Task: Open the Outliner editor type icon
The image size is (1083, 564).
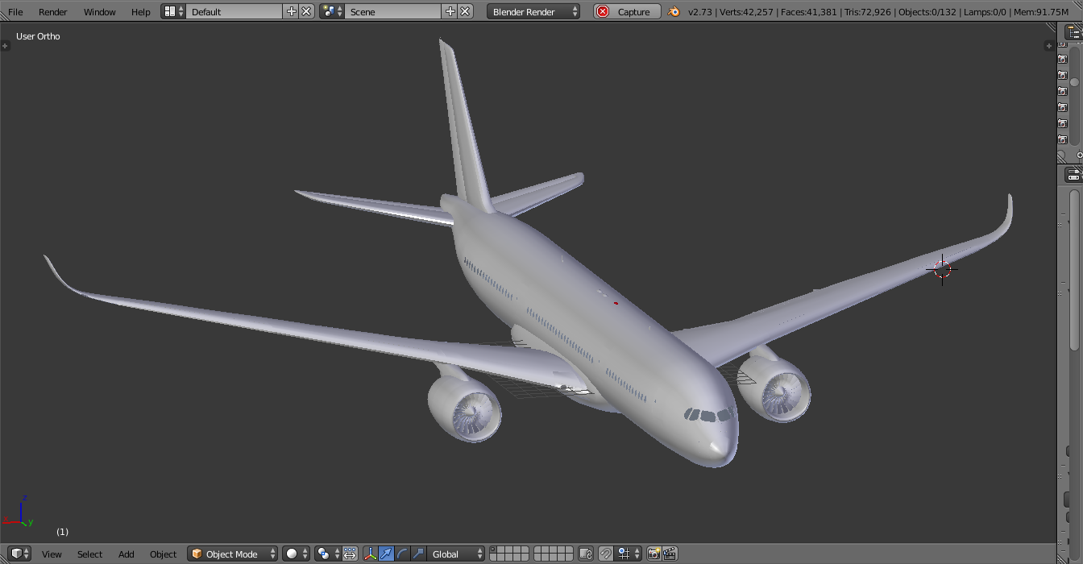Action: click(x=1073, y=32)
